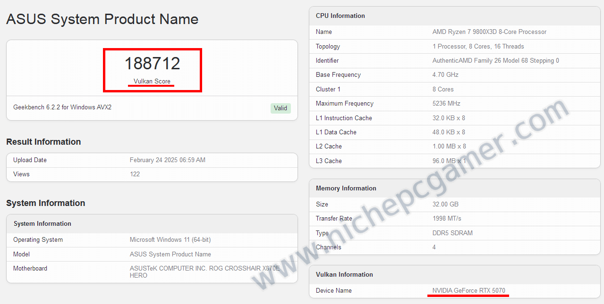
Task: Click the System Information table header
Action: point(43,223)
